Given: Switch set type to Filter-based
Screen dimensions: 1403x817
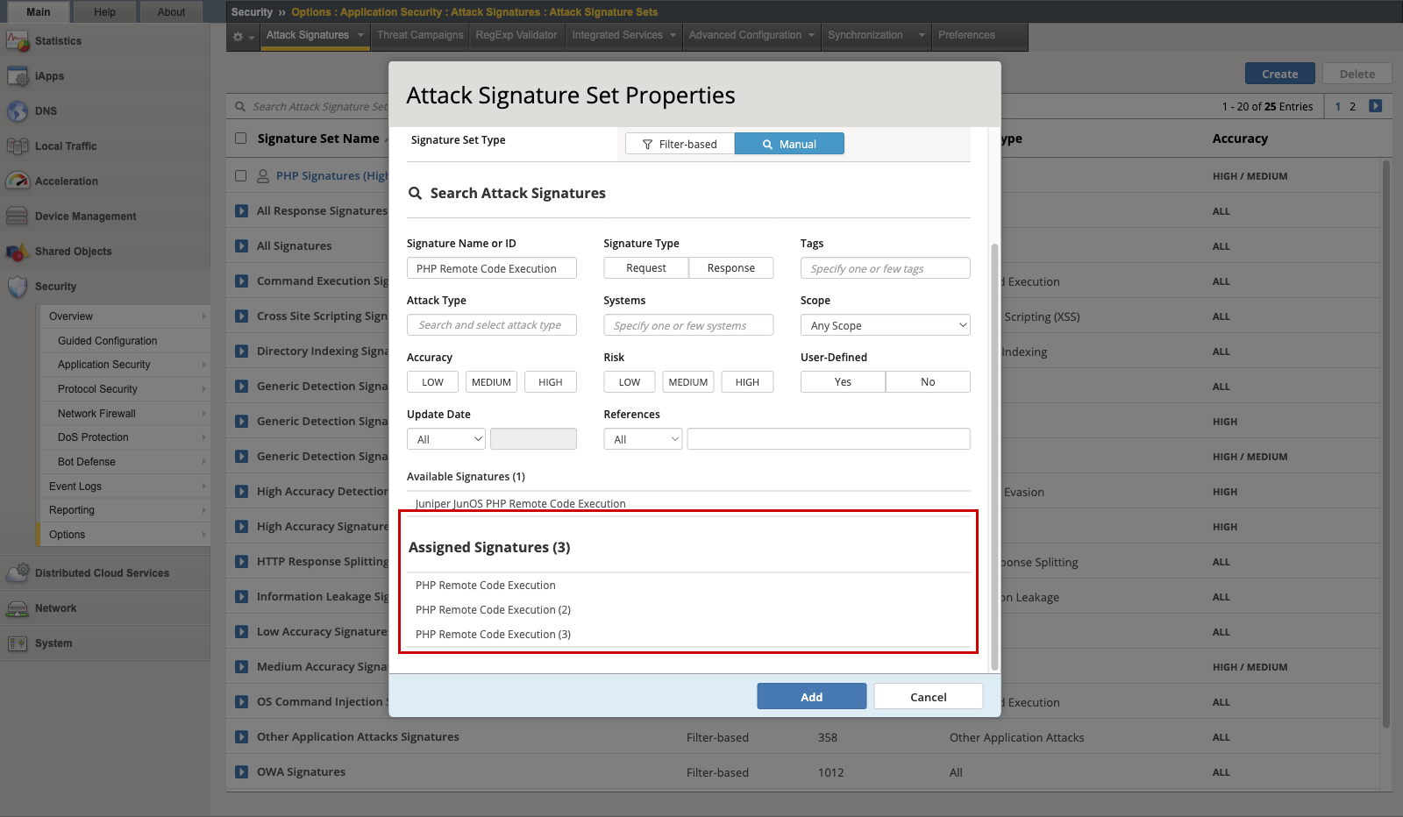Looking at the screenshot, I should 680,144.
